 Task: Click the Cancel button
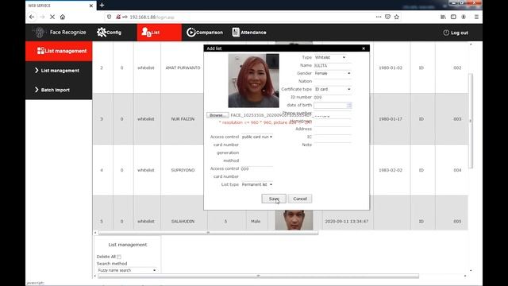coord(300,199)
